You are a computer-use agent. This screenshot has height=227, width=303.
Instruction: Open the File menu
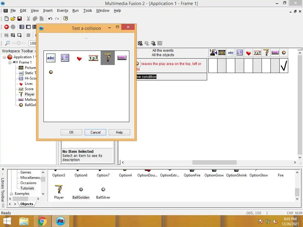(13, 11)
